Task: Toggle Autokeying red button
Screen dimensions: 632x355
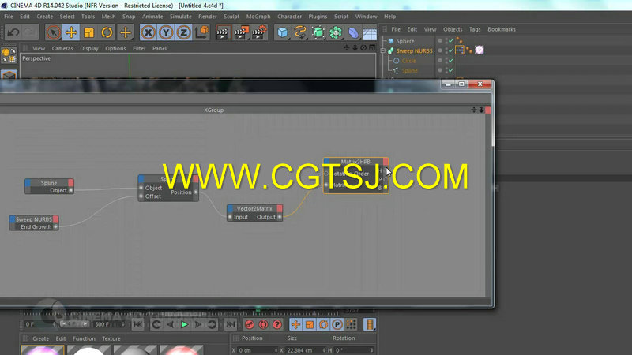Action: pos(263,324)
